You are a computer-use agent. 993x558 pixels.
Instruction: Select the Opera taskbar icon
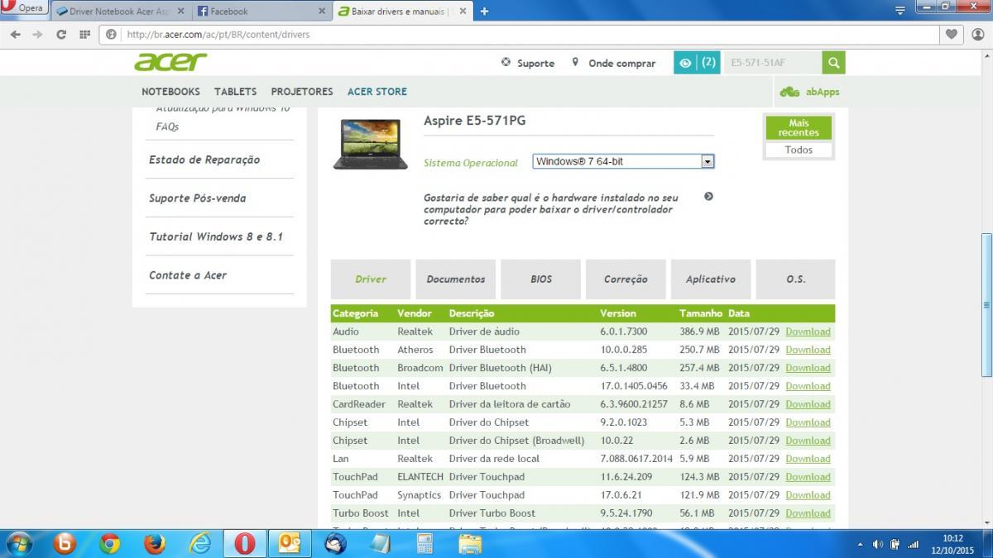click(x=244, y=543)
